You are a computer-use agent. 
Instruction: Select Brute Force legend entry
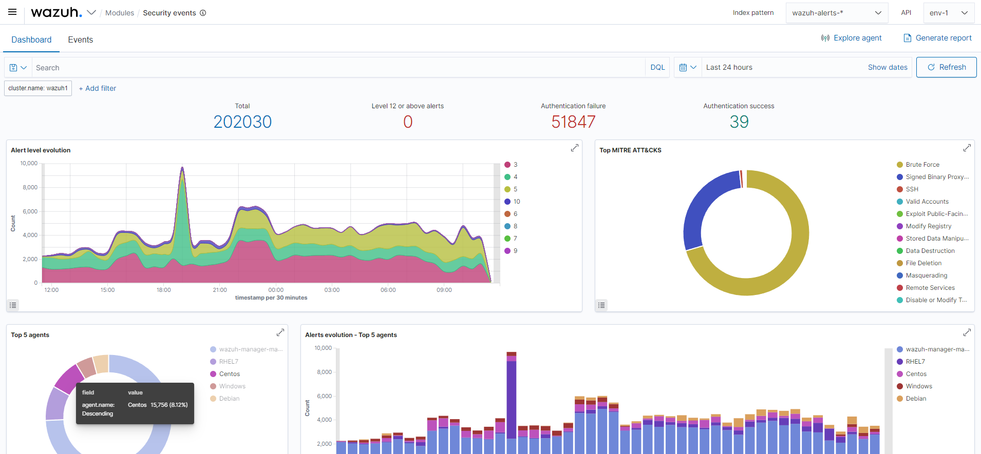[922, 165]
